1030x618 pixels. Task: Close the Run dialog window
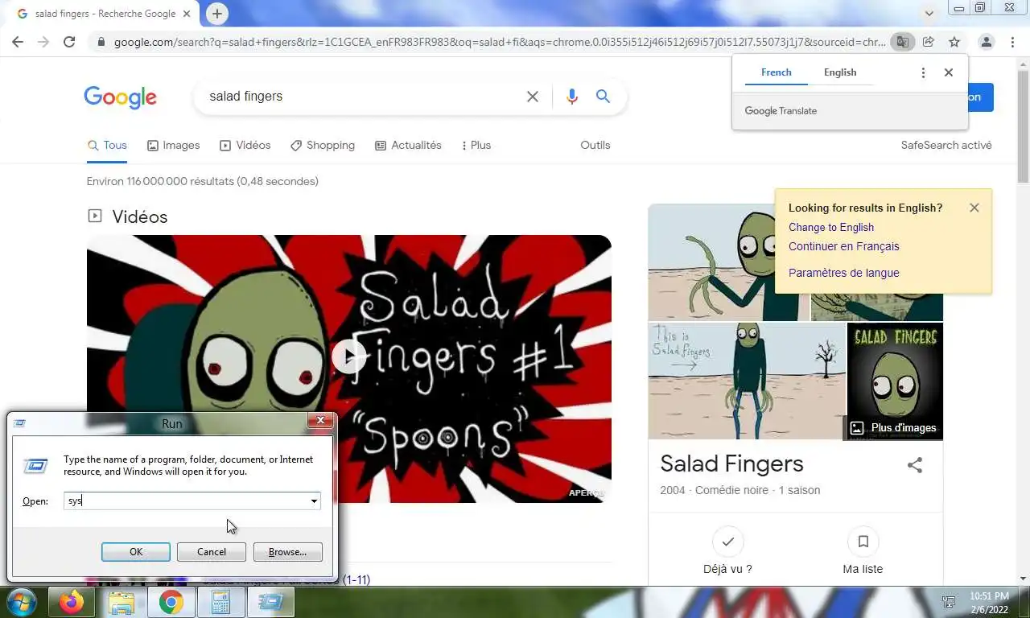pyautogui.click(x=320, y=421)
